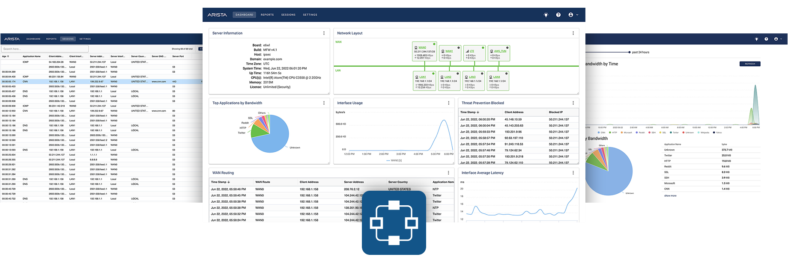
Task: Open the Settings tab in the center window
Action: coord(310,15)
